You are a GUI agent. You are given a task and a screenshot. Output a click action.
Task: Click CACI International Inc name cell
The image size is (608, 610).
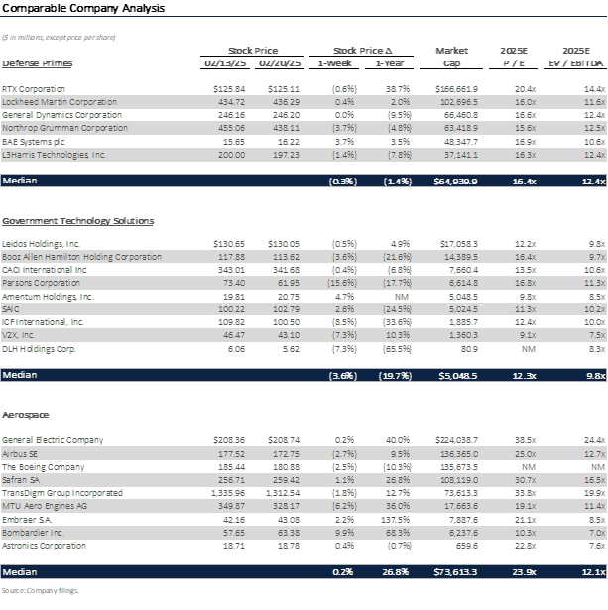(44, 270)
